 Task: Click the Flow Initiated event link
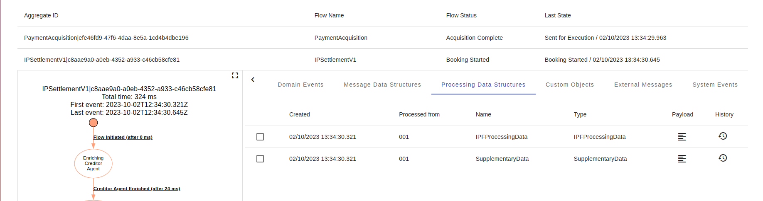(123, 137)
